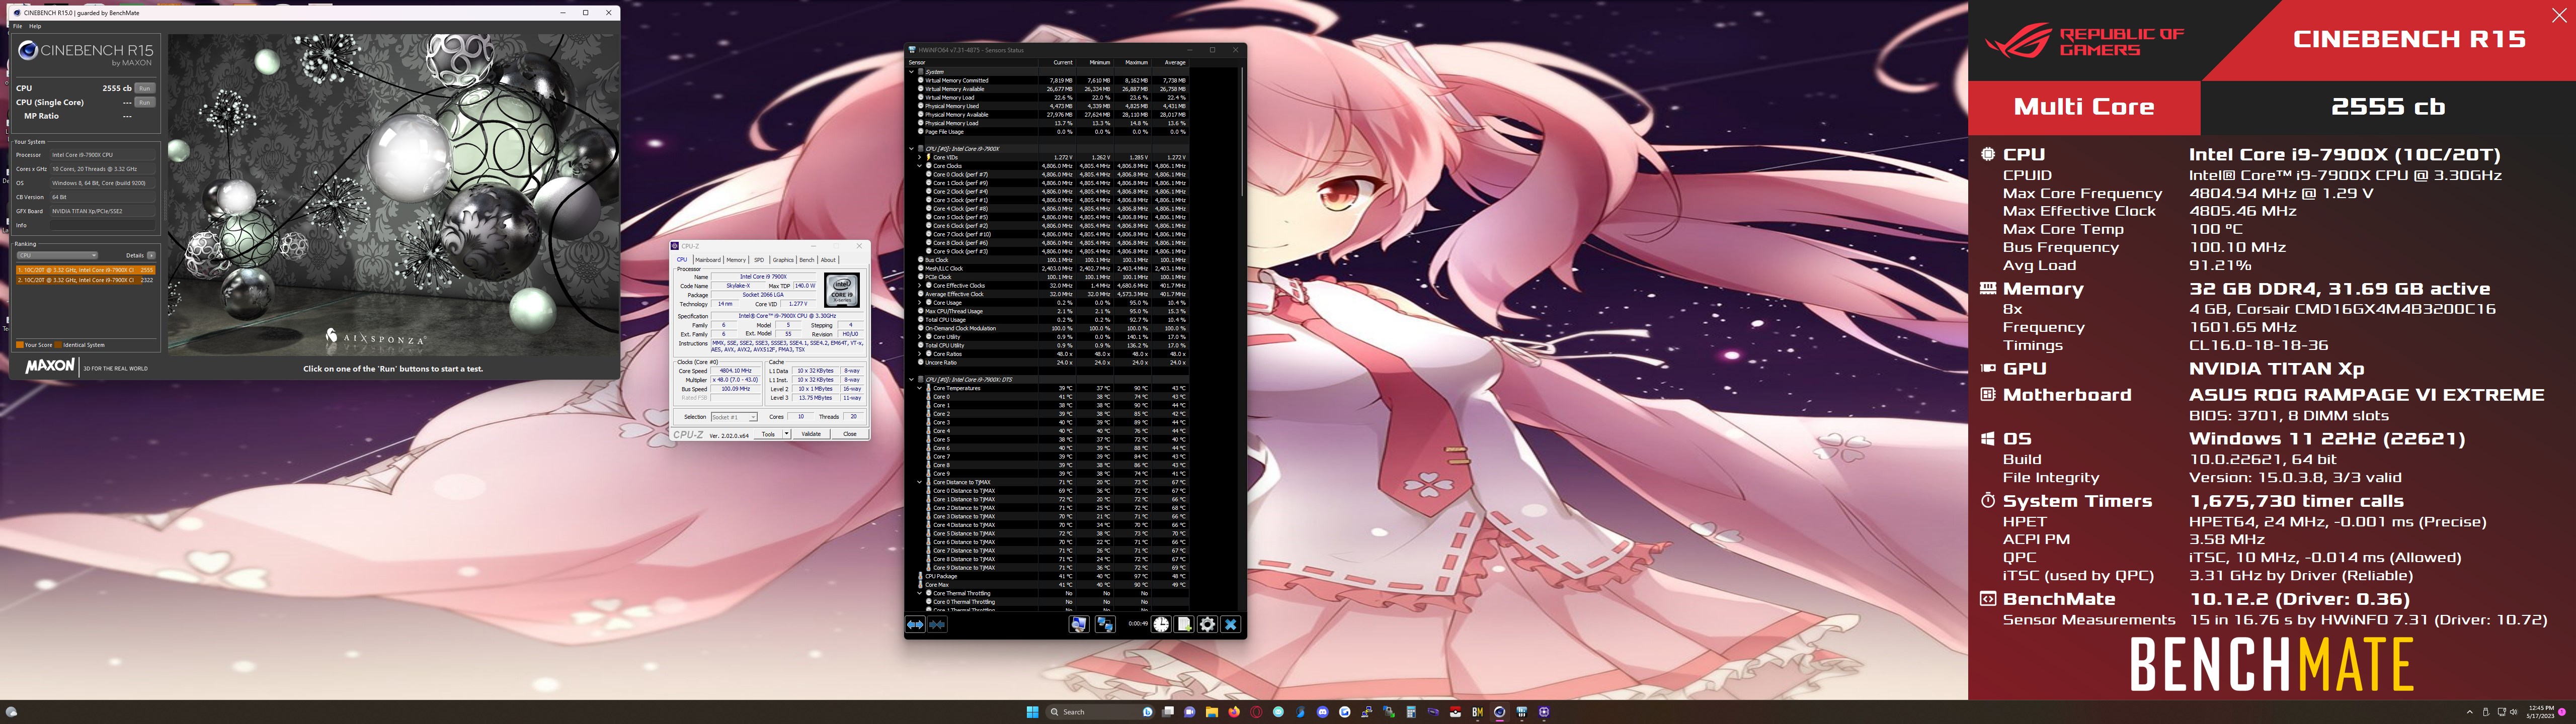Launch Opera browser from the taskbar
Image resolution: width=2576 pixels, height=724 pixels.
(x=1256, y=712)
